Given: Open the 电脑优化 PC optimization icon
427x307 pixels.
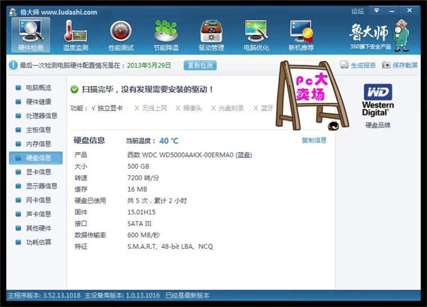Looking at the screenshot, I should pos(256,34).
